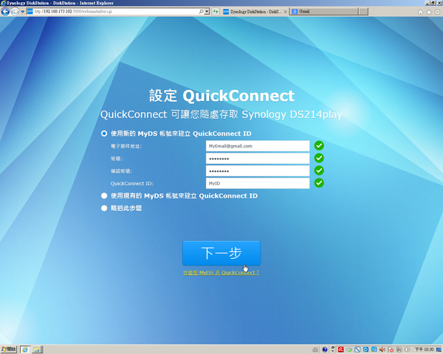The width and height of the screenshot is (443, 354).
Task: Close the Synology DiskStation tab
Action: 285,12
